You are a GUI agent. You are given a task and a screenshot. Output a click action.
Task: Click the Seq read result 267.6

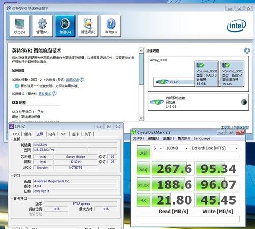tap(173, 169)
